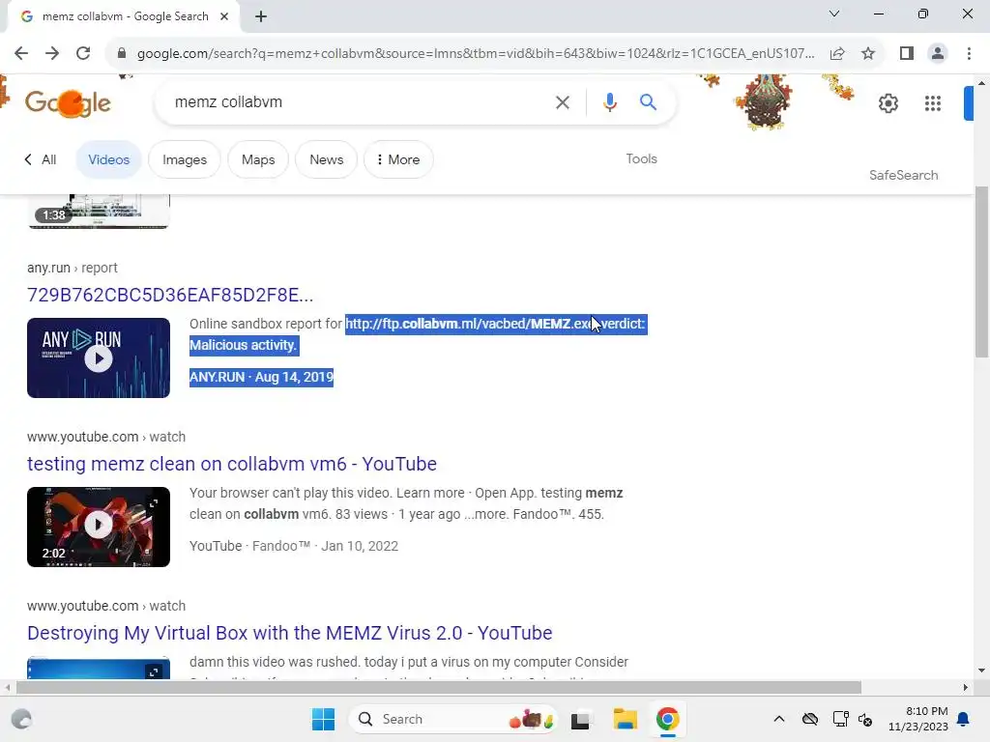Screen dimensions: 990x742
Task: Open the Chrome three-dot menu
Action: coord(969,54)
